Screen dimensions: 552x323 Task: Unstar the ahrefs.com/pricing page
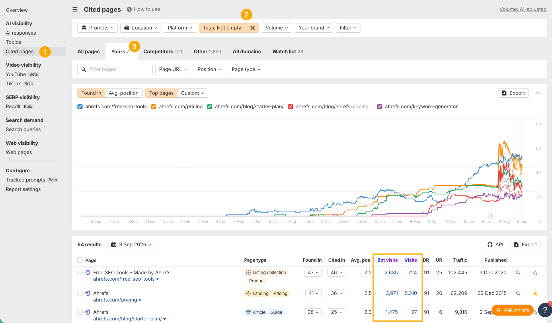pos(535,293)
